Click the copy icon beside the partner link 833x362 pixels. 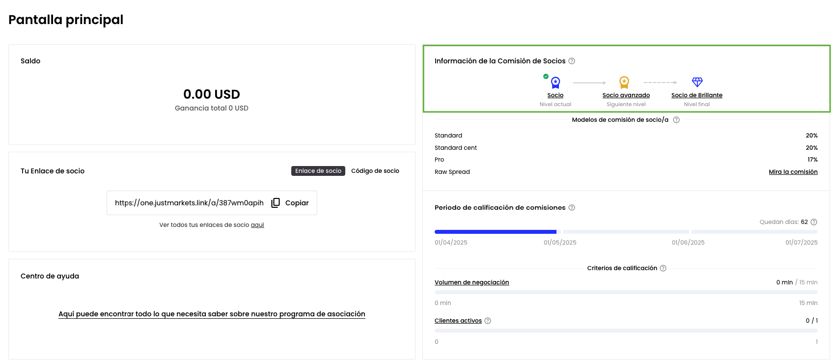coord(276,203)
